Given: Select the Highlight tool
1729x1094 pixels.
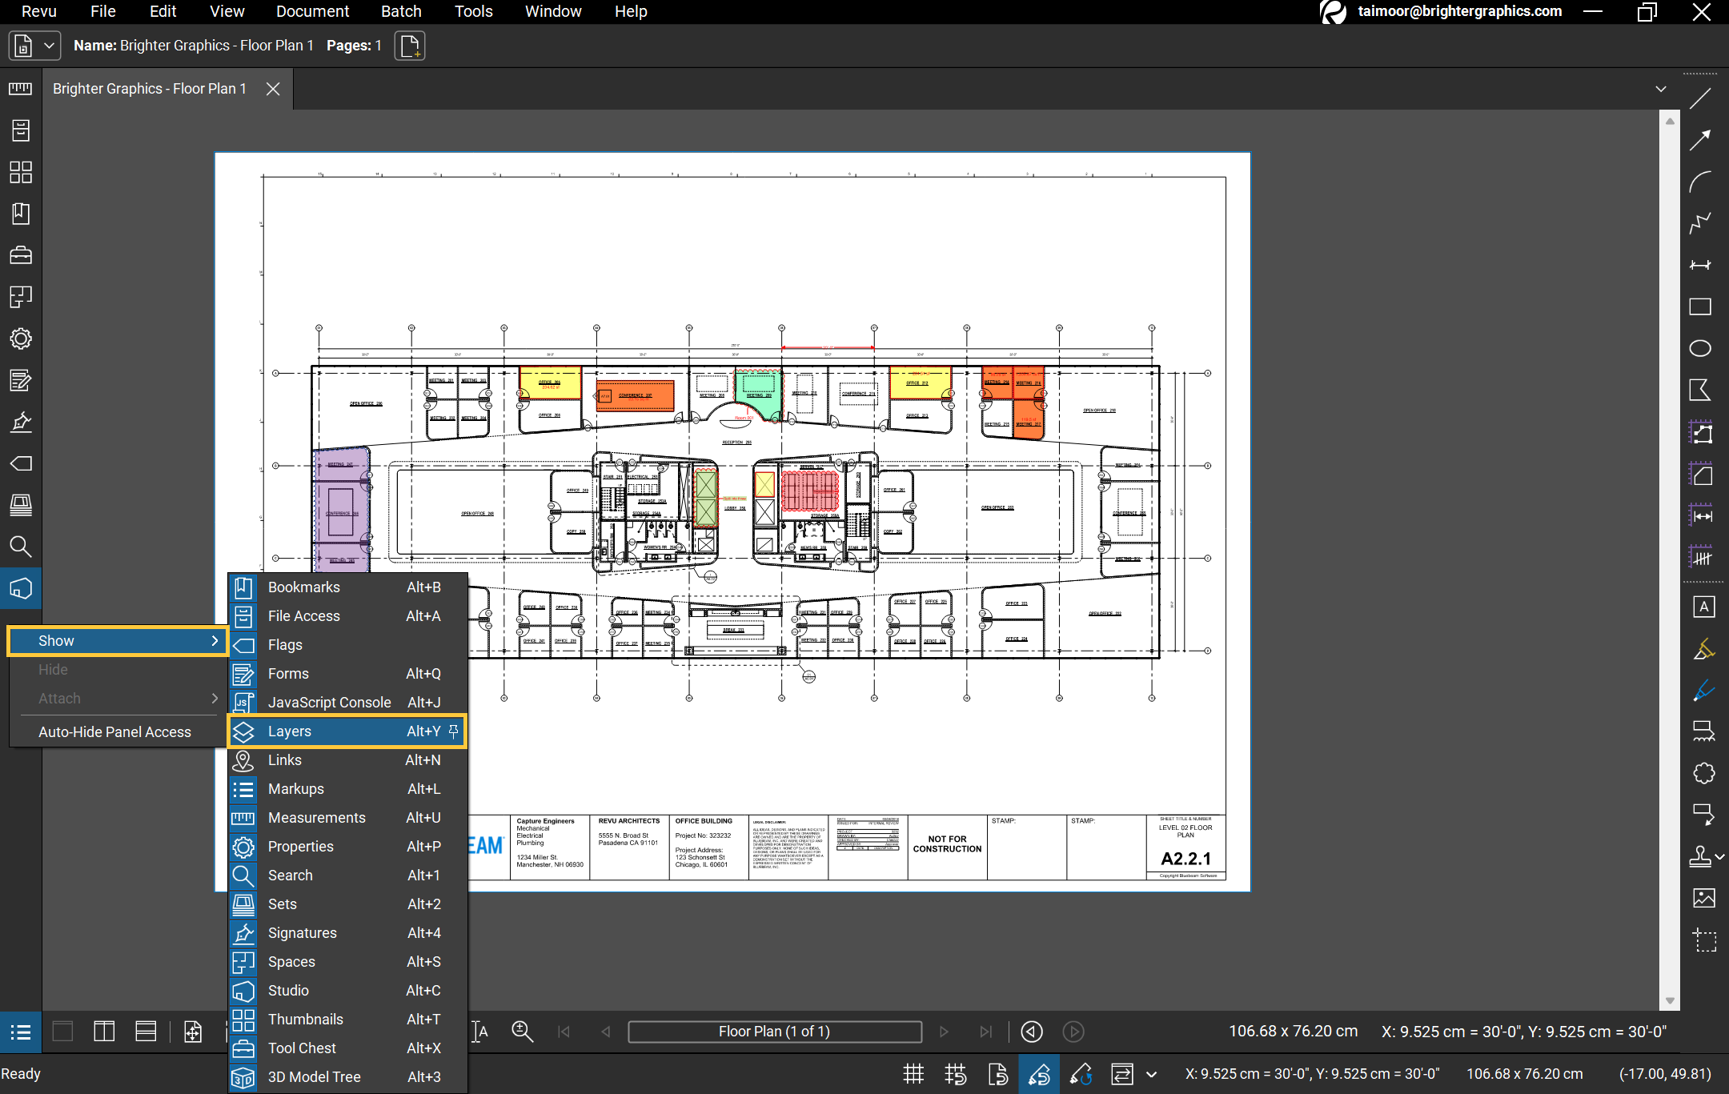Looking at the screenshot, I should [x=1703, y=648].
